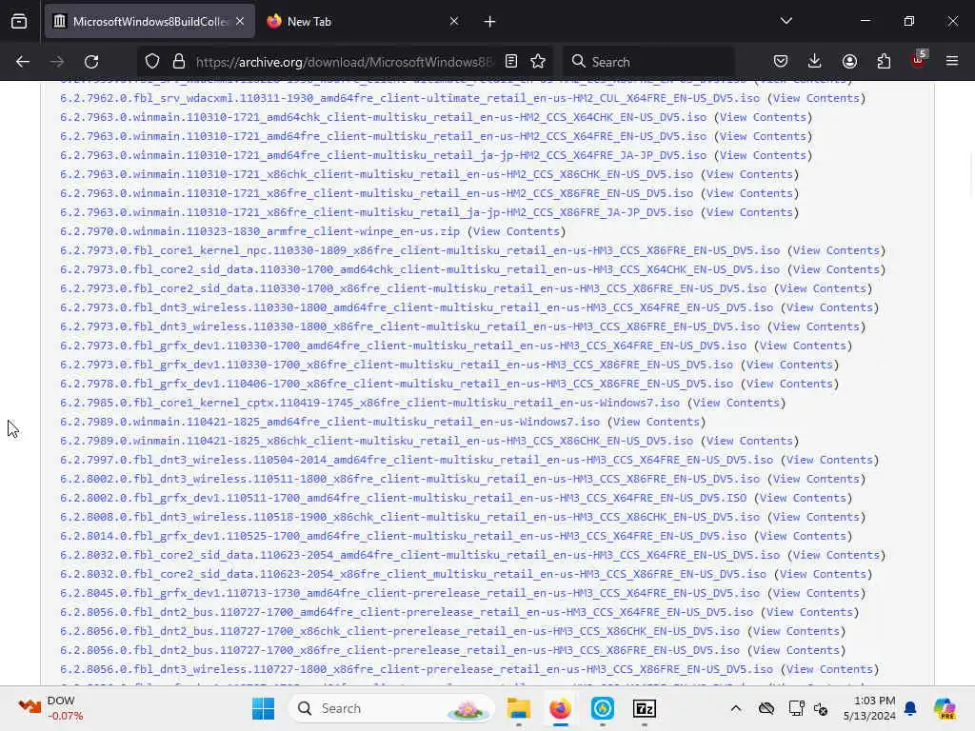The width and height of the screenshot is (975, 731).
Task: Open Firefox from the taskbar
Action: point(560,708)
